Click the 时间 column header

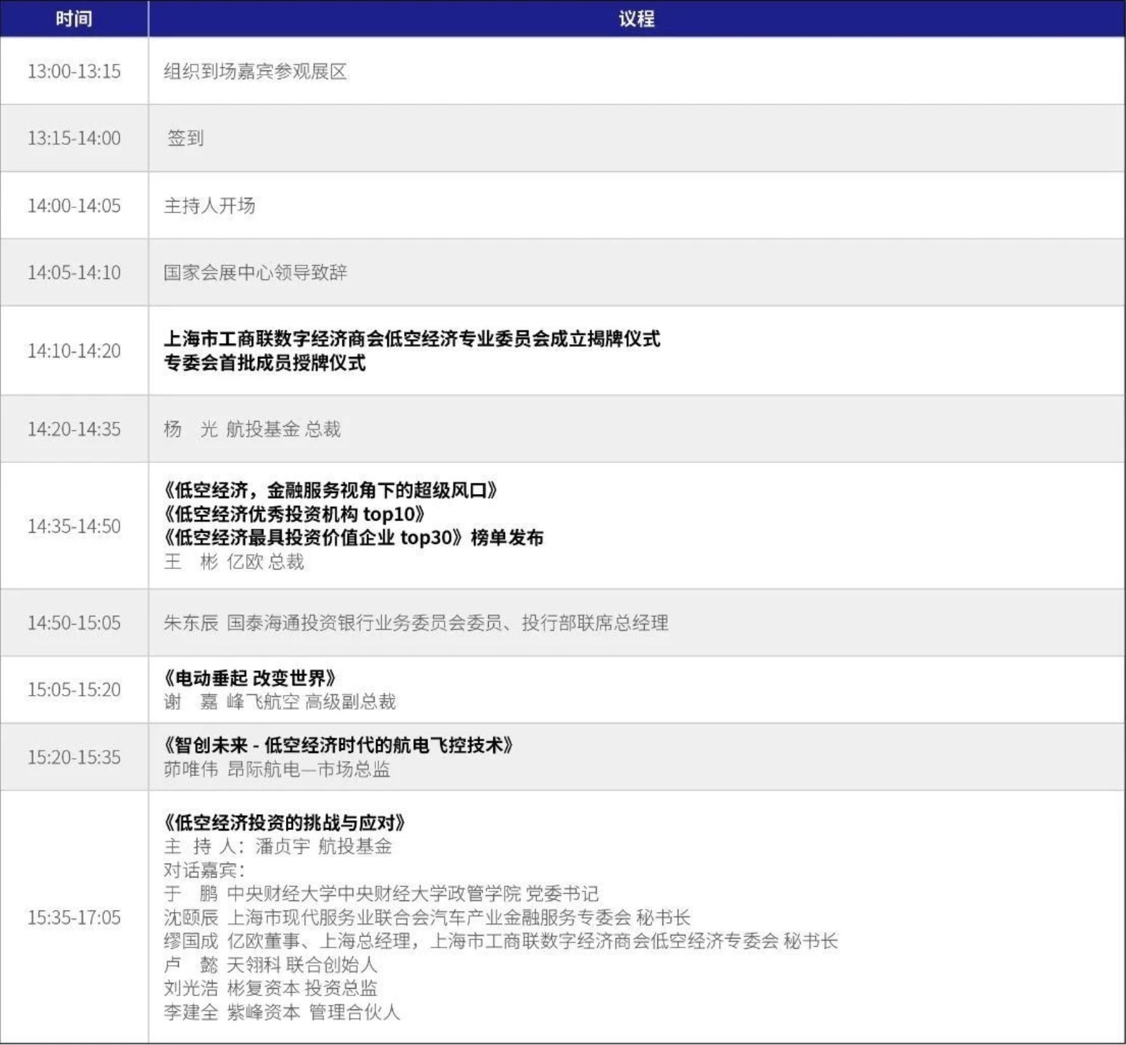[74, 19]
